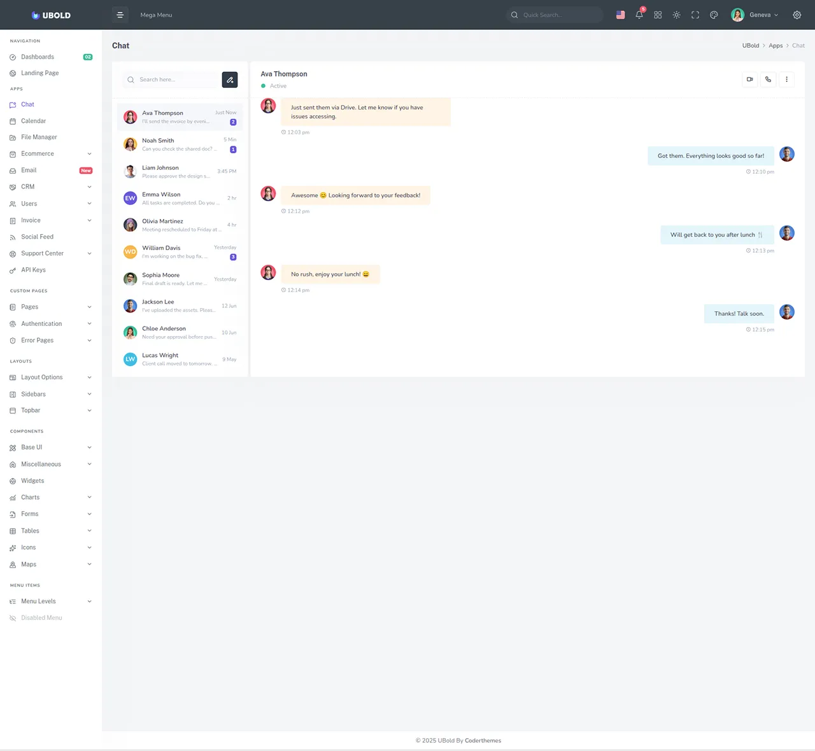Expand the Authentication sidebar menu
The image size is (815, 751).
[51, 324]
